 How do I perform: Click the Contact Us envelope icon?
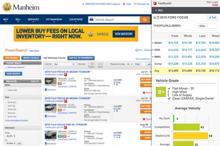(x=135, y=4)
